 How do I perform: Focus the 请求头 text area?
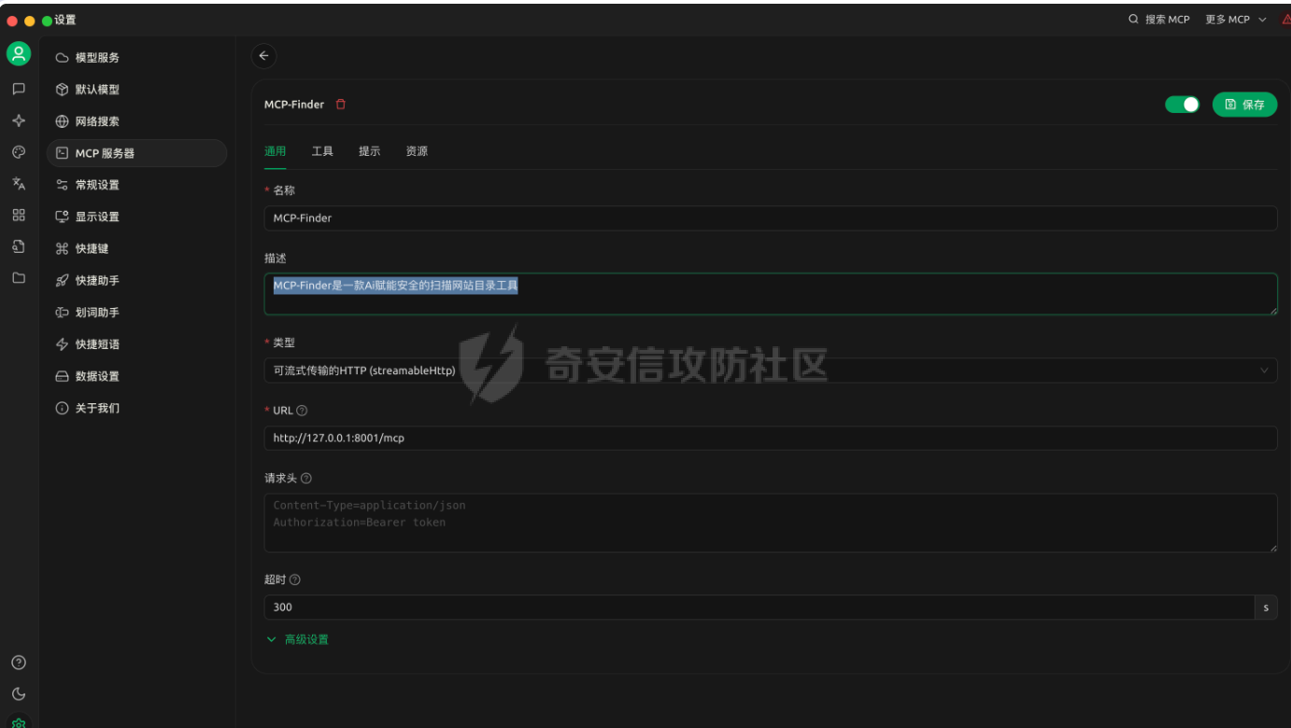coord(771,523)
